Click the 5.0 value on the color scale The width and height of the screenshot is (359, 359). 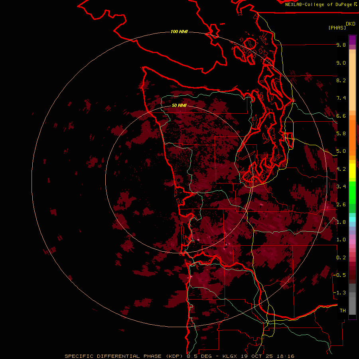click(341, 151)
